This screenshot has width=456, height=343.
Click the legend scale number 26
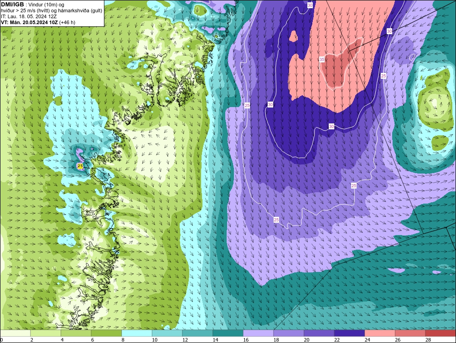point(398,340)
